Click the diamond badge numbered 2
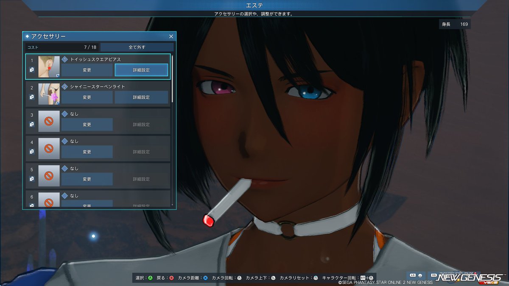509x286 pixels. click(65, 86)
